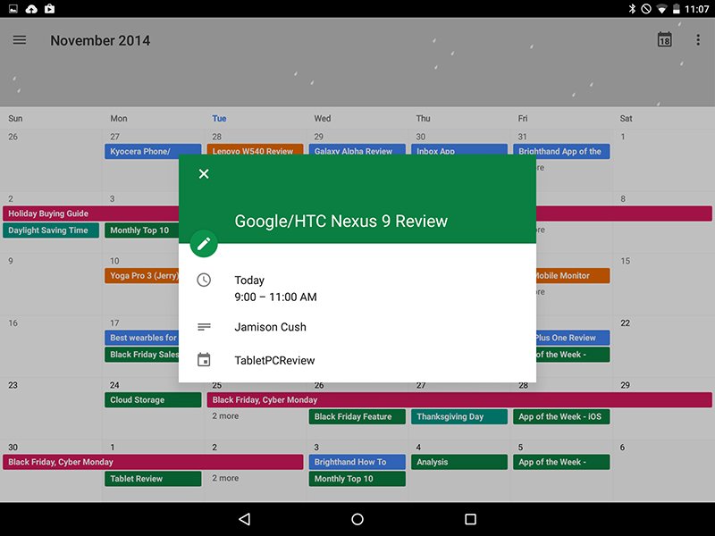Select the Tue column header
This screenshot has width=715, height=536.
[219, 119]
